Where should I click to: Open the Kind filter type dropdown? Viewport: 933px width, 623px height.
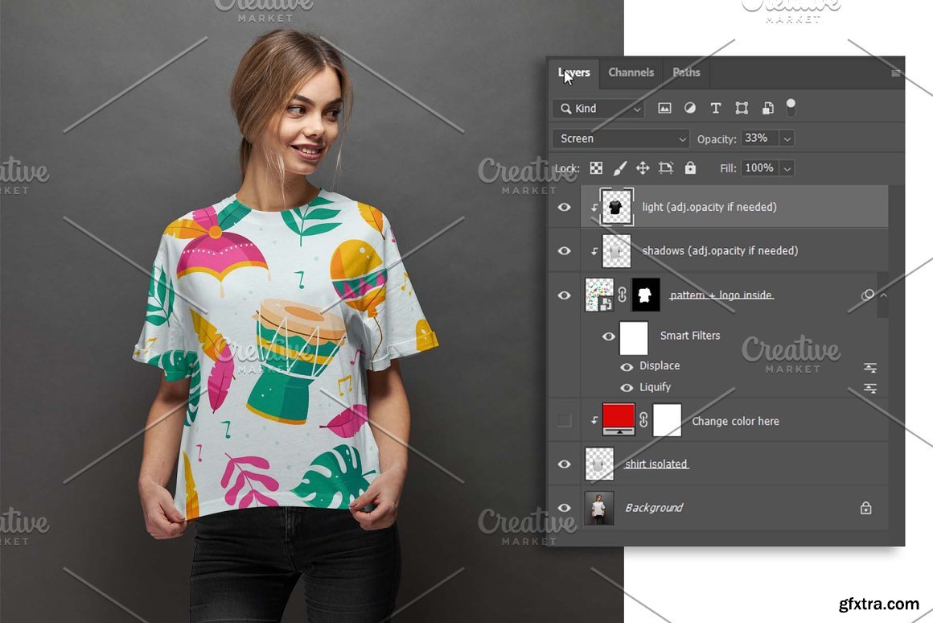(x=598, y=109)
